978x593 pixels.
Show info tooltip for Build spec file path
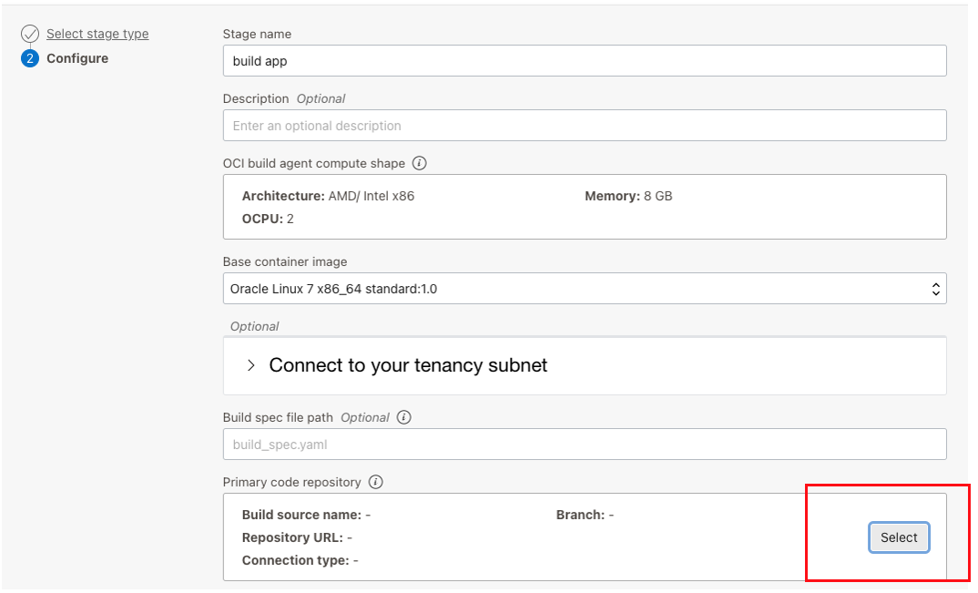(404, 417)
